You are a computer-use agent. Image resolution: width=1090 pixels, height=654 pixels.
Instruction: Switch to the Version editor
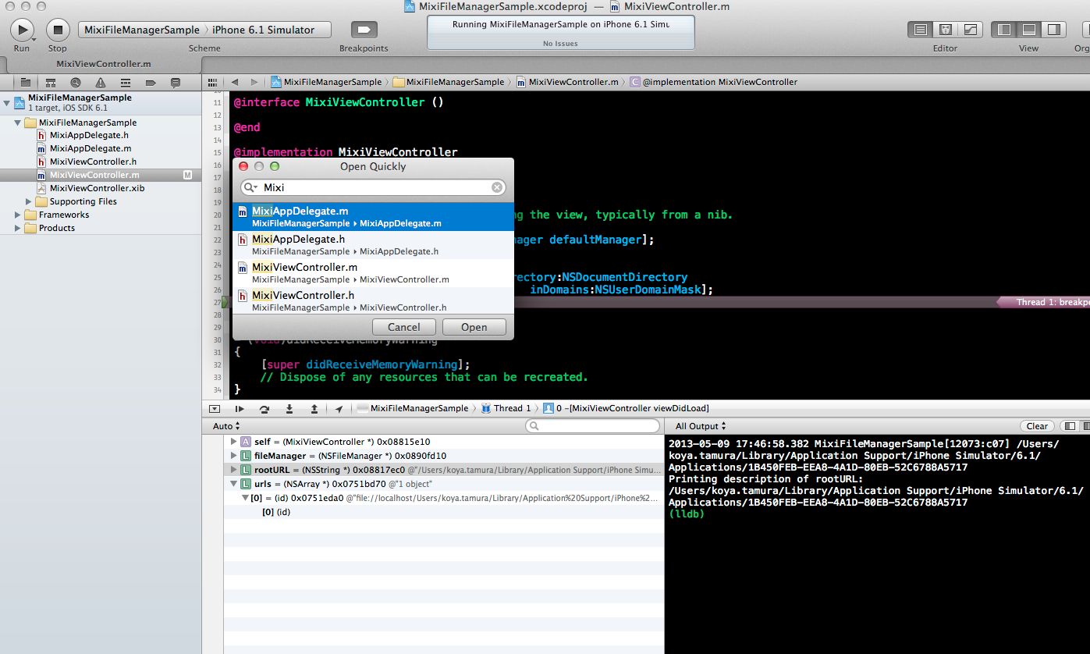tap(970, 30)
